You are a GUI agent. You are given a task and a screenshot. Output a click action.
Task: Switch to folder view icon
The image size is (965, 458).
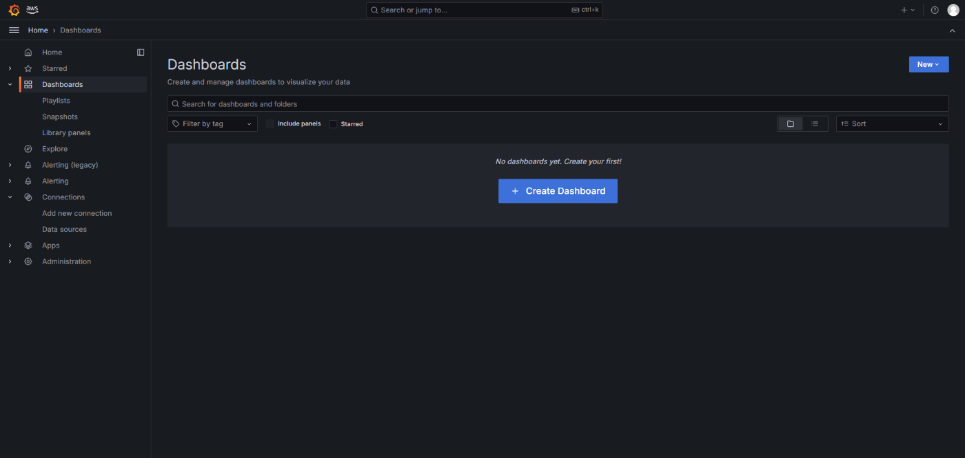point(791,123)
